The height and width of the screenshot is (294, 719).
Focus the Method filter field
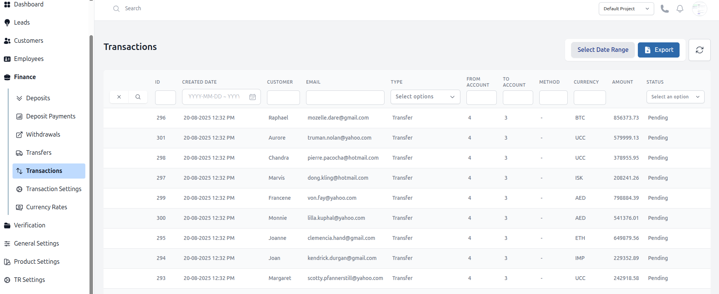[553, 97]
